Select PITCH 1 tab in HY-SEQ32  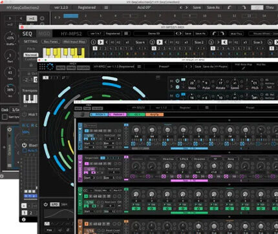(99, 115)
